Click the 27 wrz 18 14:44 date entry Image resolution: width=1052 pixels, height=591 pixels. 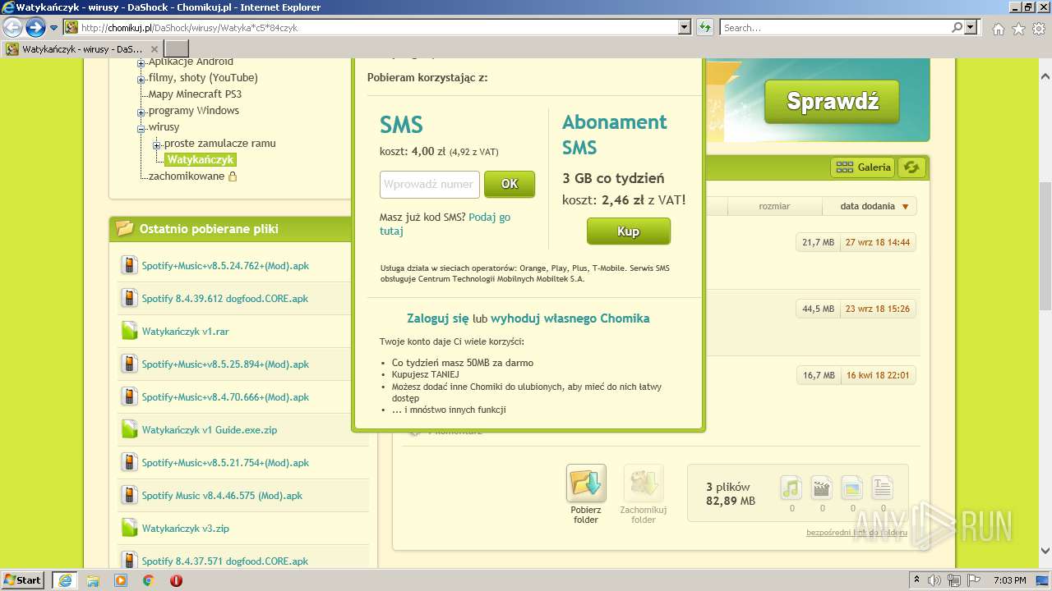click(x=877, y=243)
